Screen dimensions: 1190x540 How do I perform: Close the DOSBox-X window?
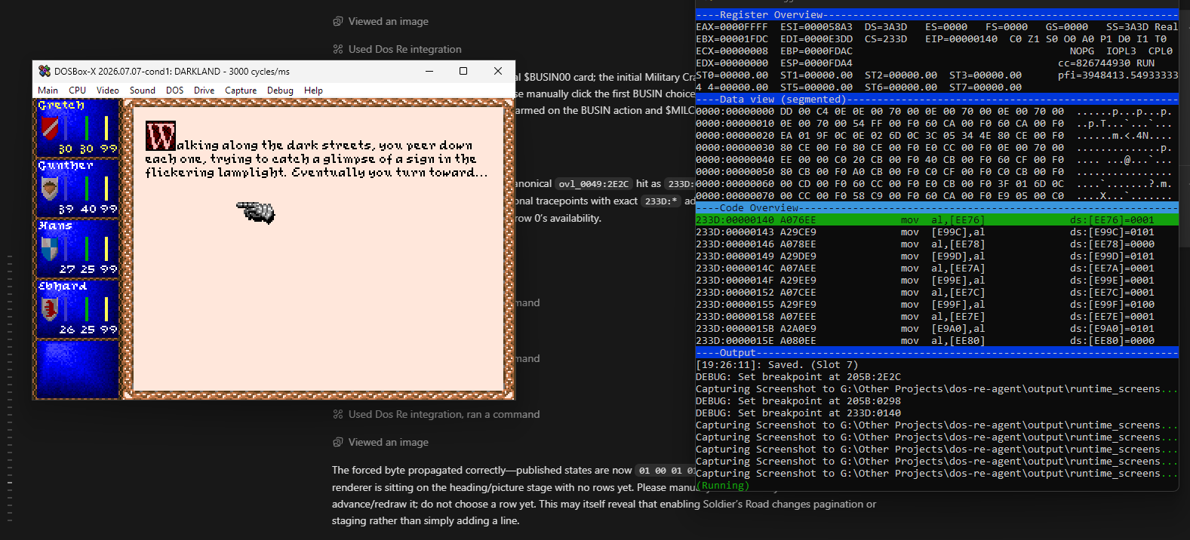tap(497, 71)
